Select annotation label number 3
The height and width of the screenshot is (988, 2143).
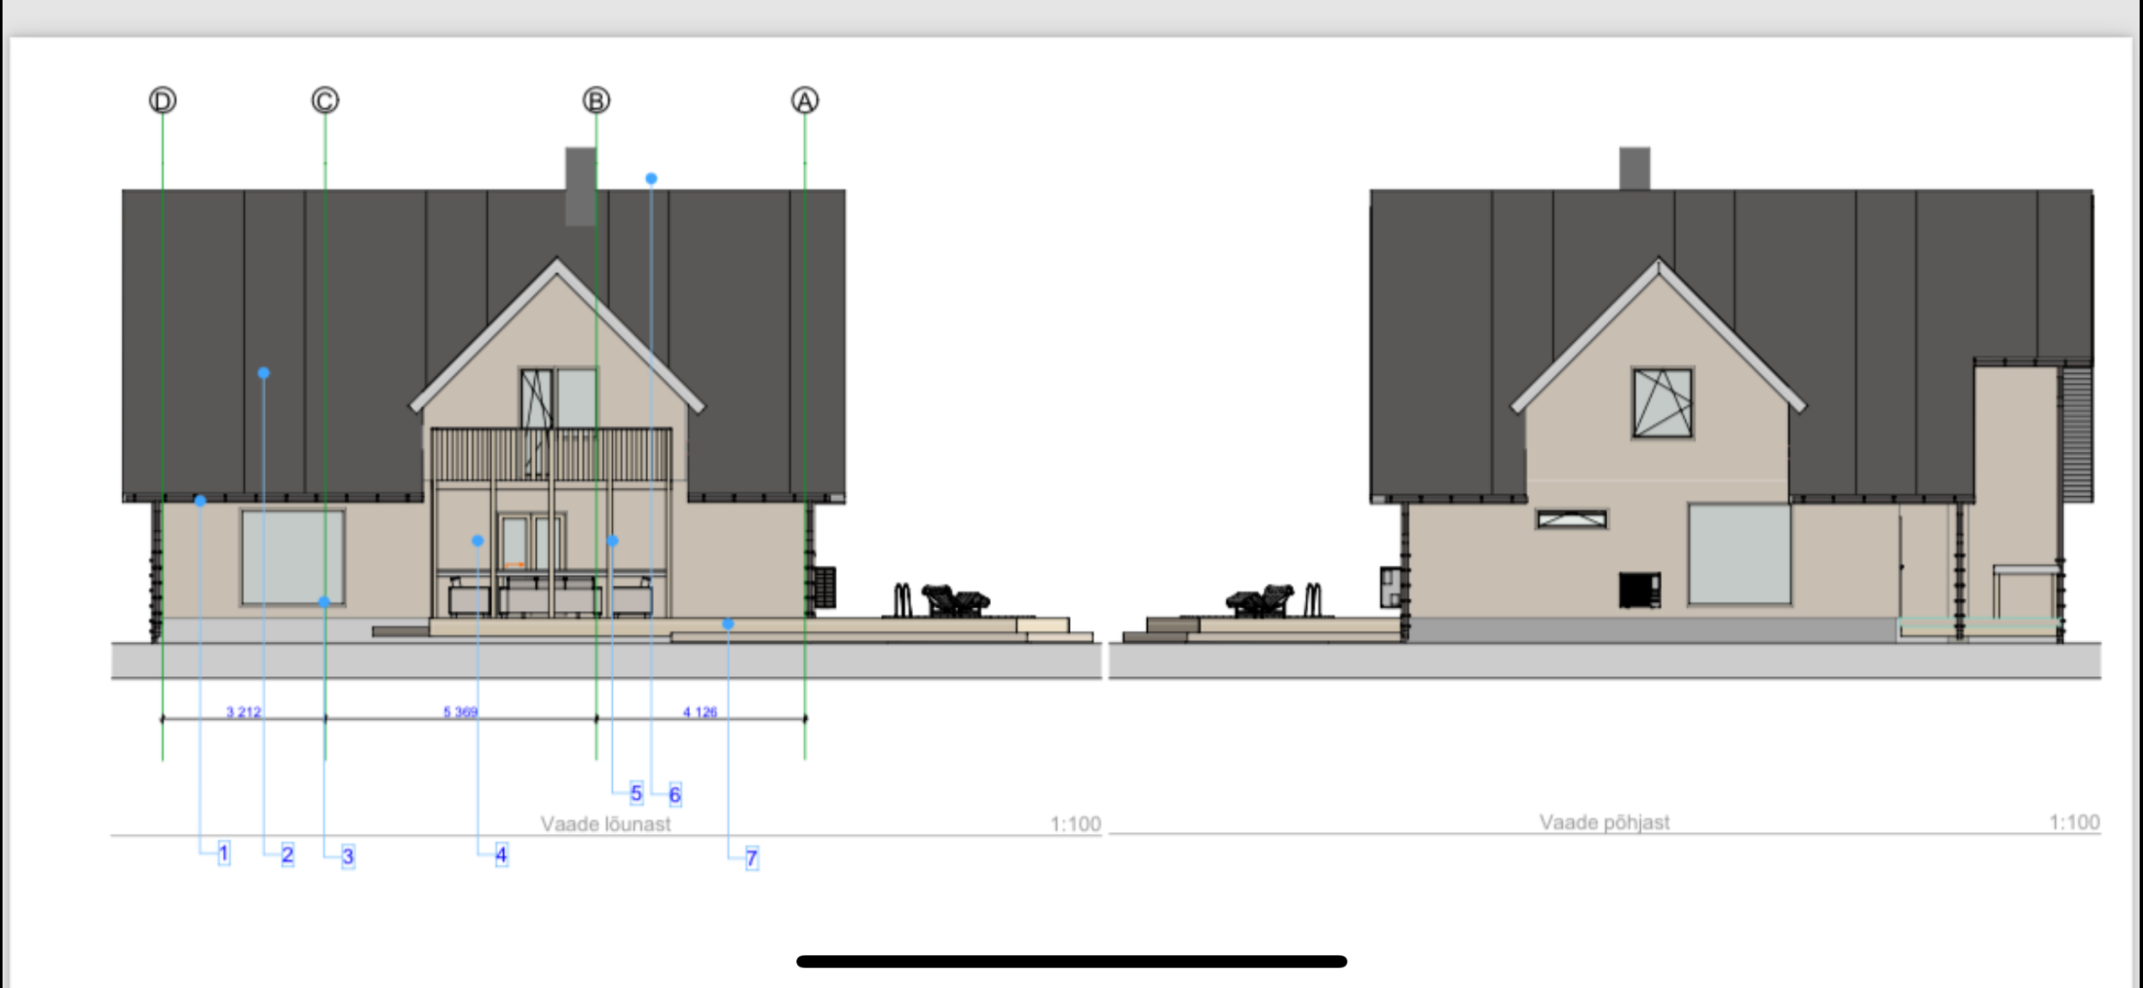click(x=347, y=856)
